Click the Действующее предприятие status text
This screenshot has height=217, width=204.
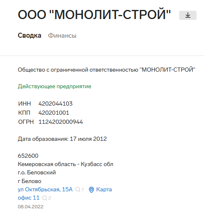pos(55,87)
